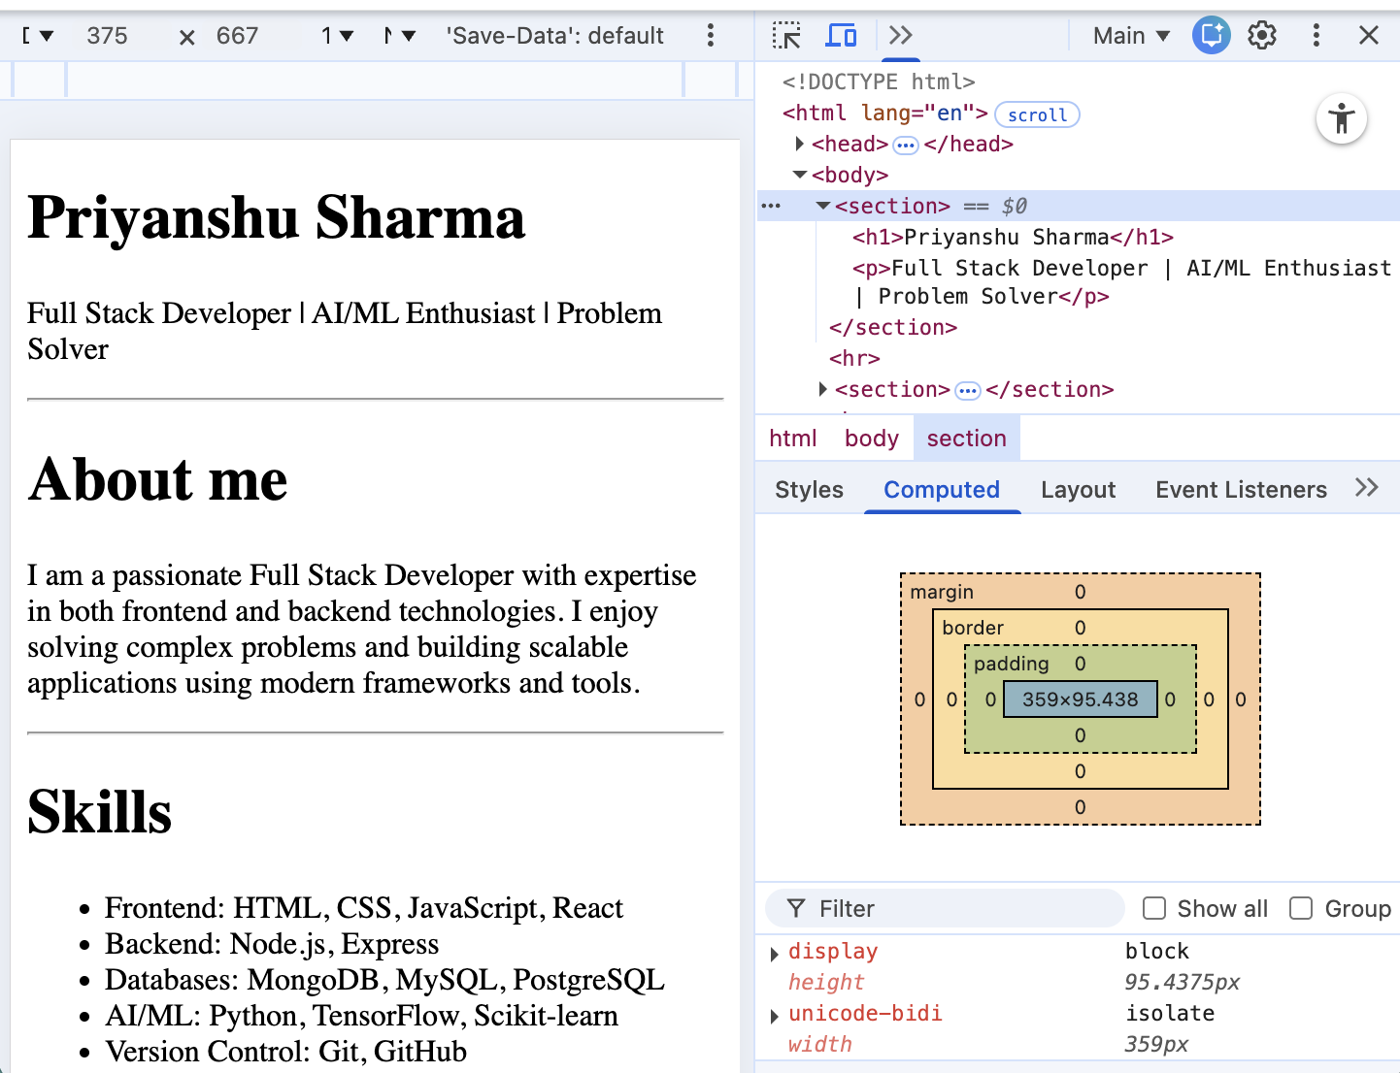
Task: Click the accessibility tree toggle button
Action: pos(1342,119)
